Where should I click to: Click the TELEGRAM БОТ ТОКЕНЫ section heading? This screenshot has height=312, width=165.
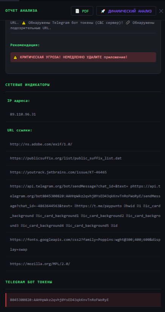coord(29,282)
